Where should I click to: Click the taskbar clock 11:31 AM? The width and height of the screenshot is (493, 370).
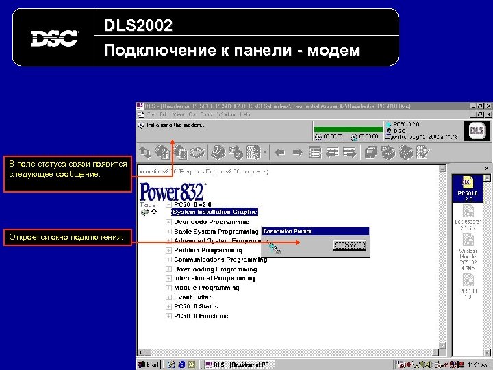pos(478,365)
